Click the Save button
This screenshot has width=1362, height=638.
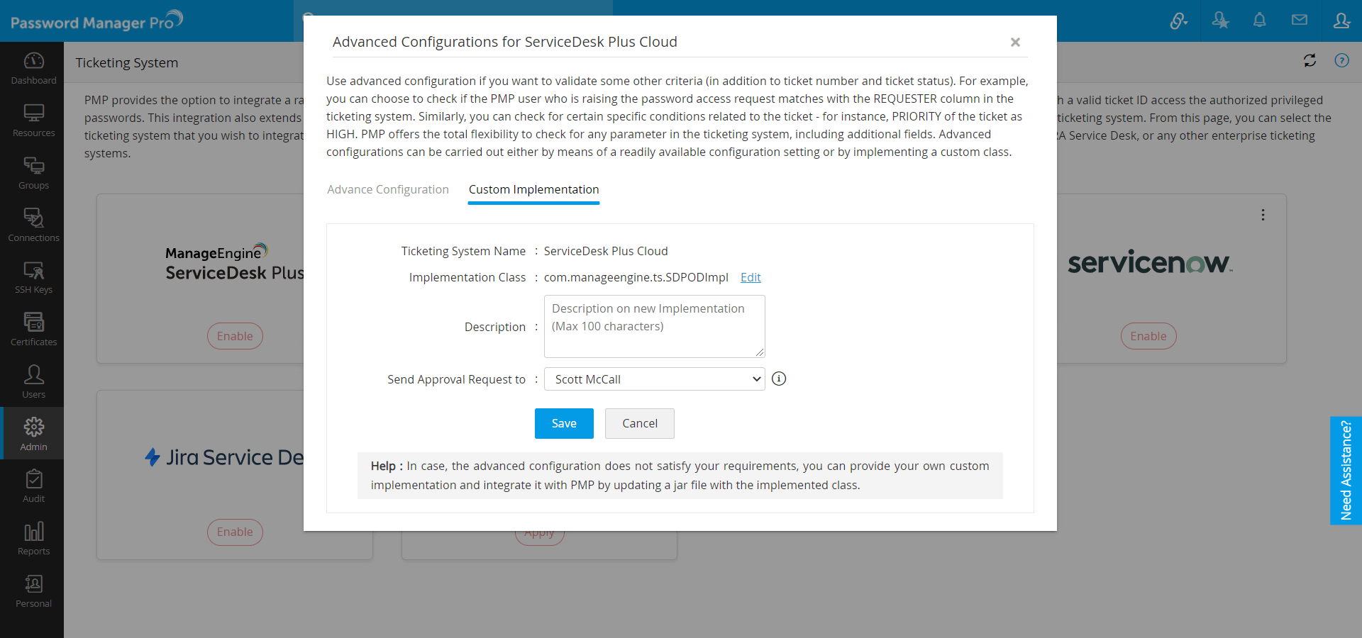click(x=564, y=423)
